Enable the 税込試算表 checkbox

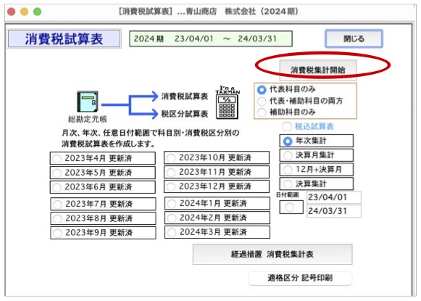point(287,126)
